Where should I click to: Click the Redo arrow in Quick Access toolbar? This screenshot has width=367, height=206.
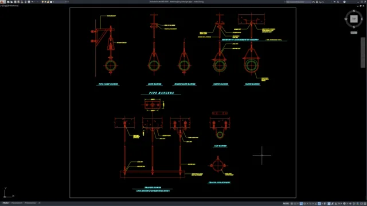point(37,2)
